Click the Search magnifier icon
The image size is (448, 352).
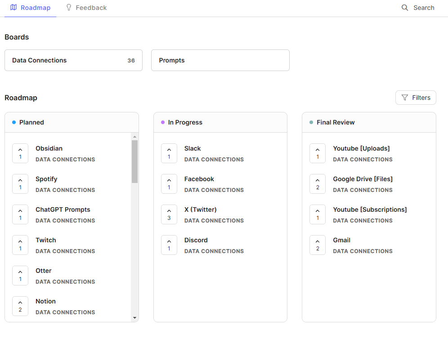pos(404,8)
